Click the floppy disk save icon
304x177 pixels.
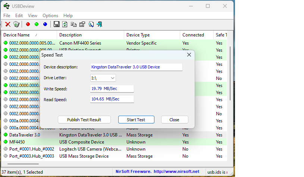pos(56,24)
